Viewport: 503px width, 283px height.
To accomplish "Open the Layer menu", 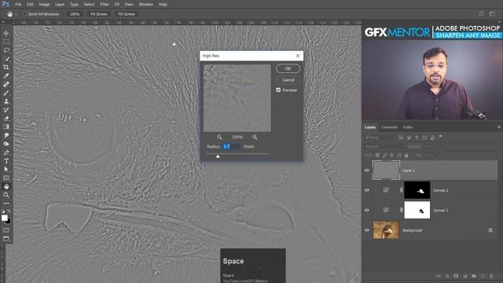I will click(60, 5).
